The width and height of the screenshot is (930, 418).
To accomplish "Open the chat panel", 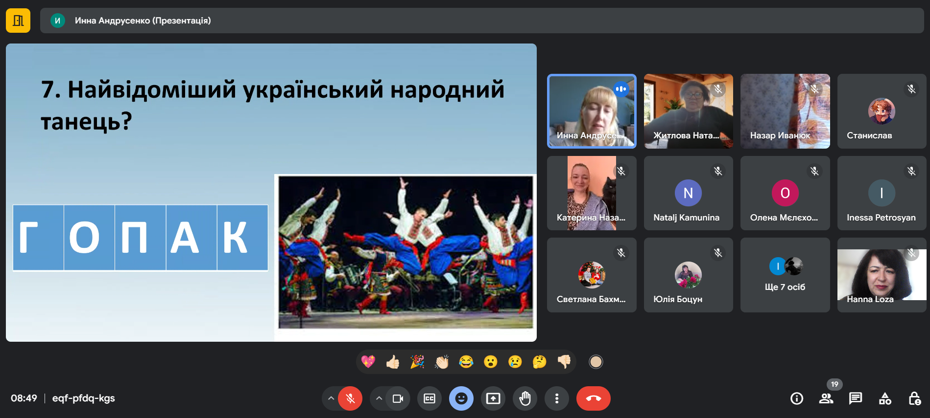I will pos(856,398).
